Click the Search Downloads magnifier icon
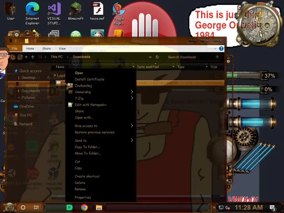This screenshot has width=284, height=213. click(x=217, y=57)
